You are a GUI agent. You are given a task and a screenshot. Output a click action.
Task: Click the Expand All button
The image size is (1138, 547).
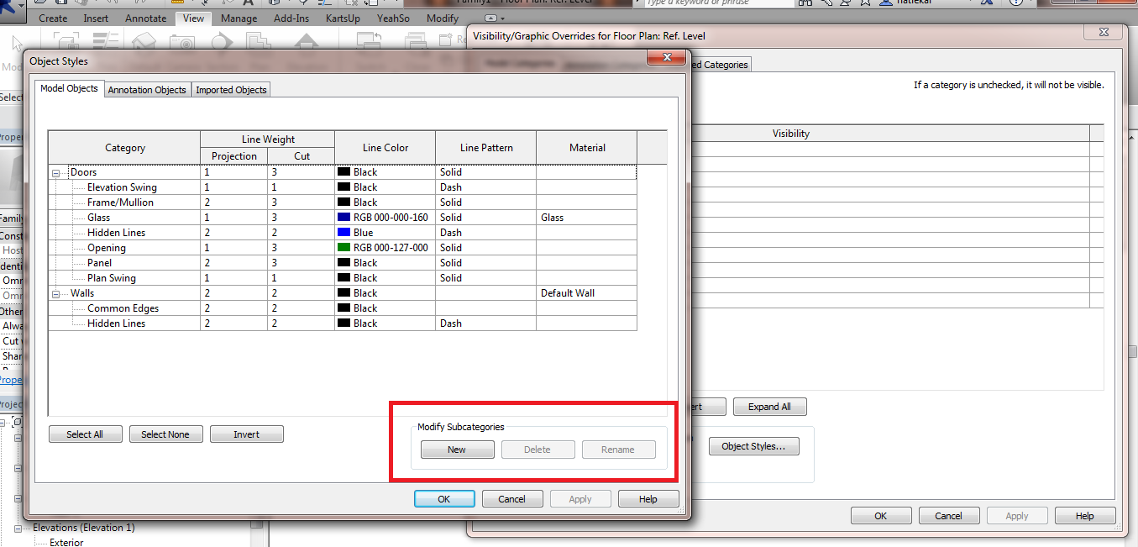pyautogui.click(x=769, y=406)
